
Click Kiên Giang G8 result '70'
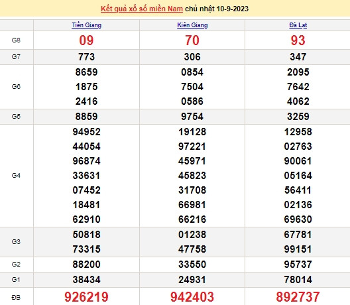[x=192, y=40]
